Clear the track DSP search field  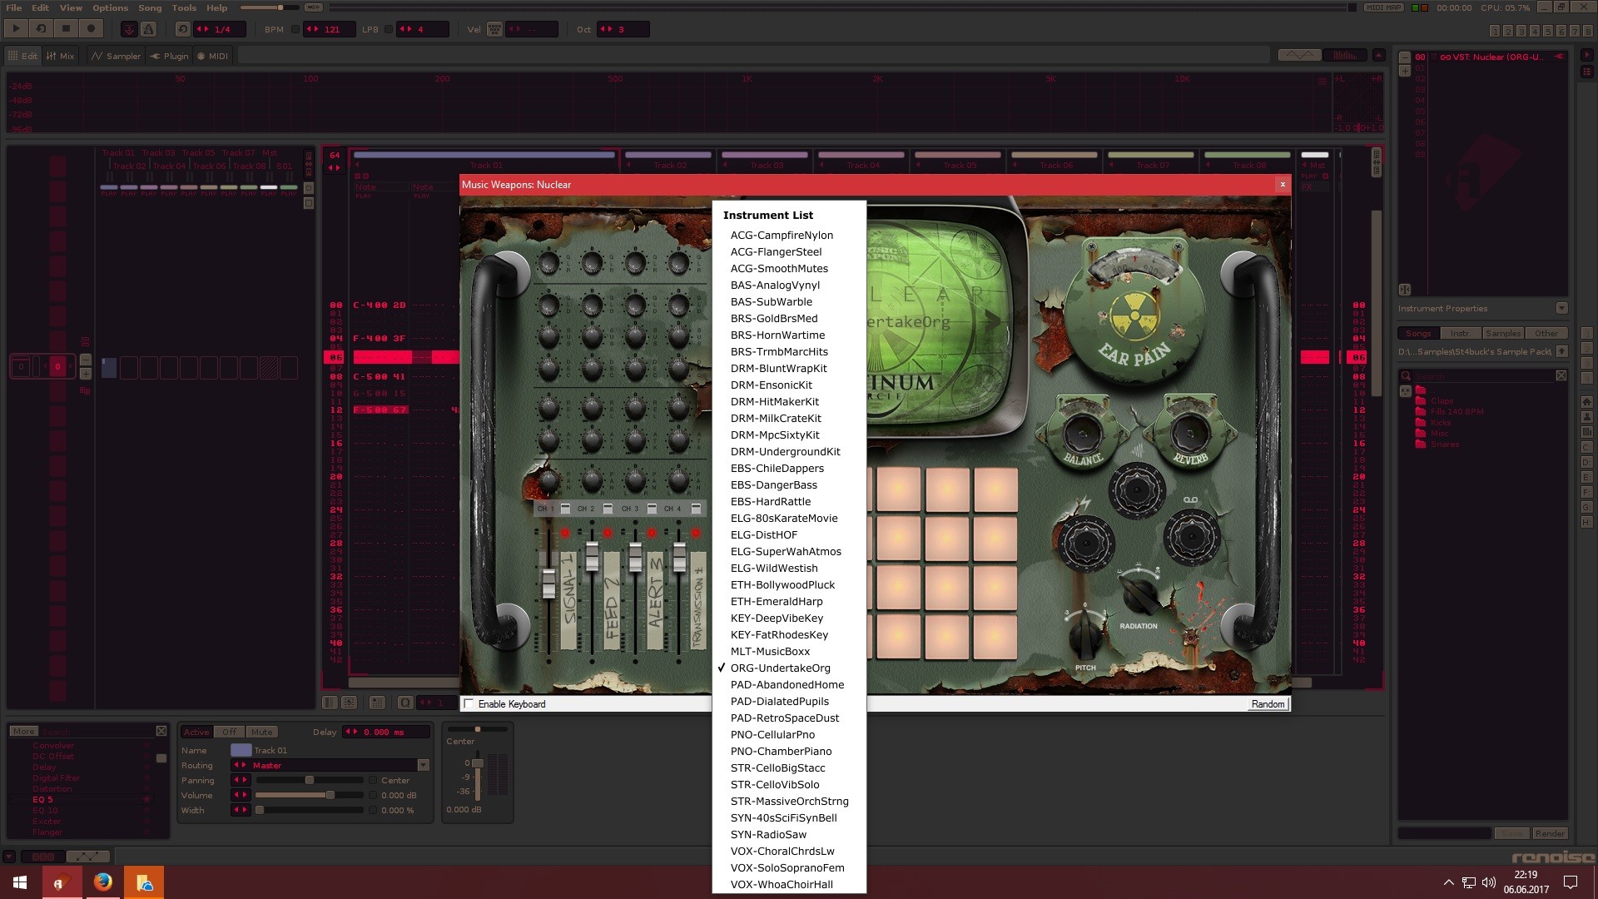tap(161, 731)
